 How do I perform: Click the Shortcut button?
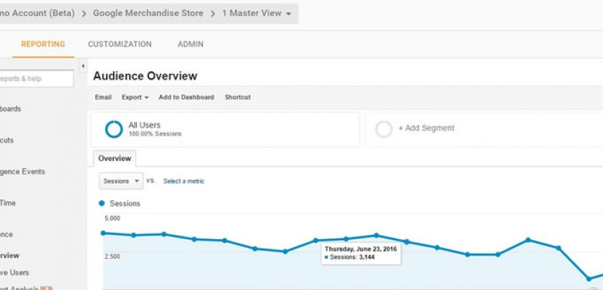(x=238, y=97)
